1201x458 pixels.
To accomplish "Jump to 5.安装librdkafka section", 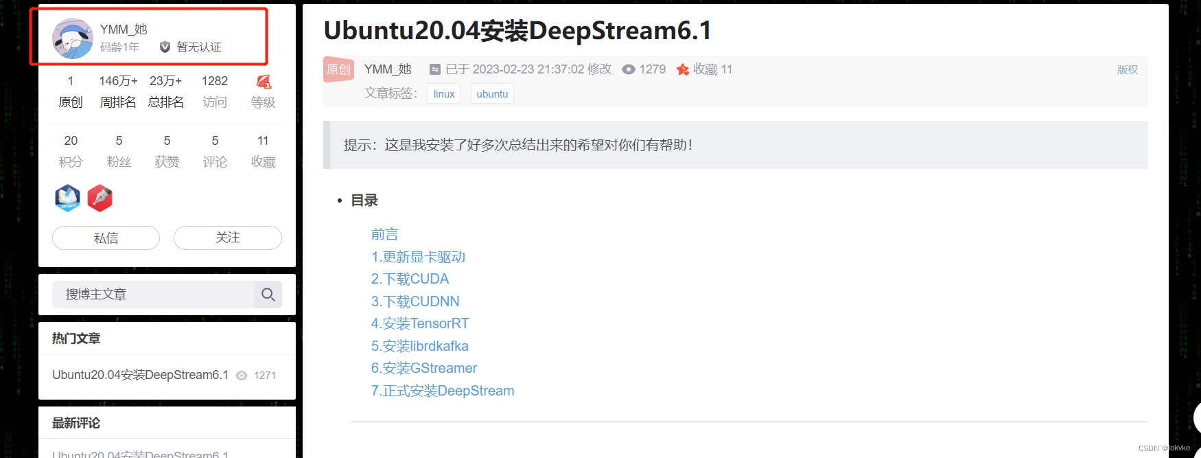I will coord(420,346).
